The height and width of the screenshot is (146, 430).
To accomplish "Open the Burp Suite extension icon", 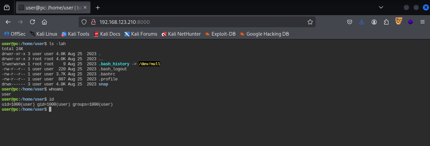I will click(399, 22).
